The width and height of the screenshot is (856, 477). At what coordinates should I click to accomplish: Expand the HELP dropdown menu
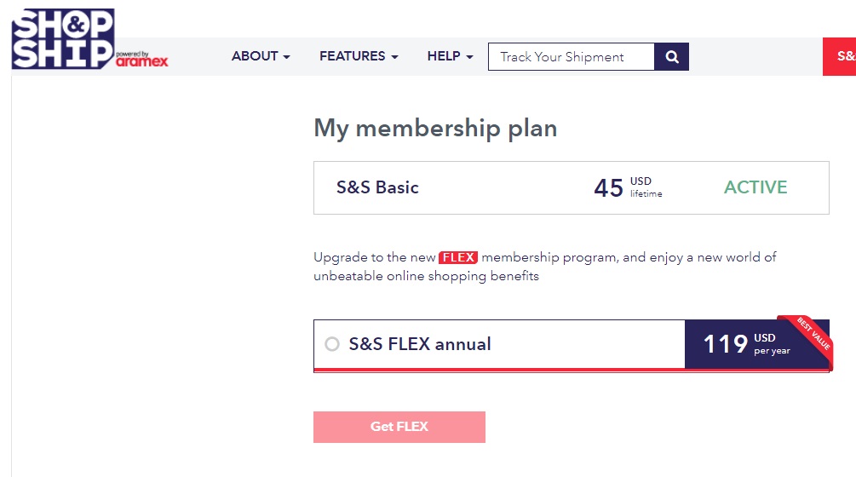pyautogui.click(x=450, y=56)
